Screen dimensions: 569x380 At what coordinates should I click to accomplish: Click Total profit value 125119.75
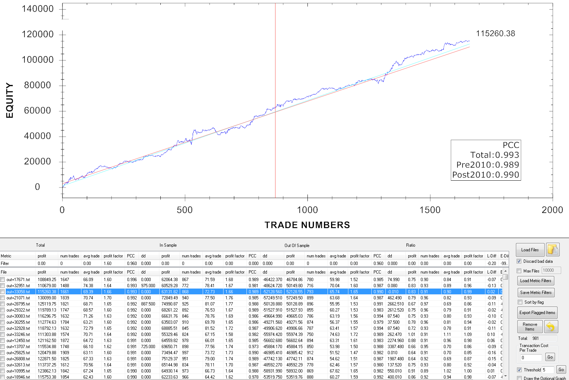(47, 304)
